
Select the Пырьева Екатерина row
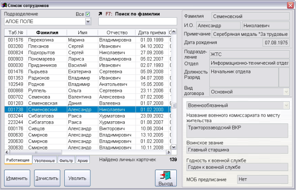tap(88, 71)
